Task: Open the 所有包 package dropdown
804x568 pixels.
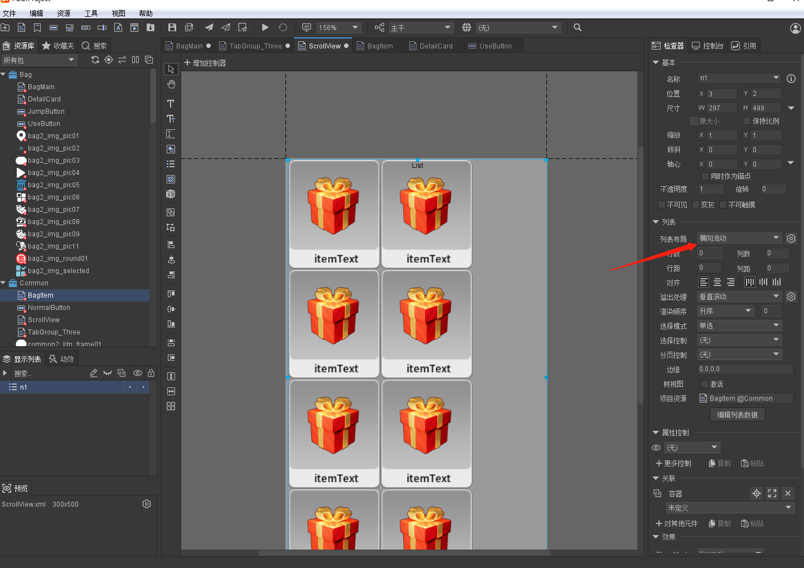Action: (38, 60)
